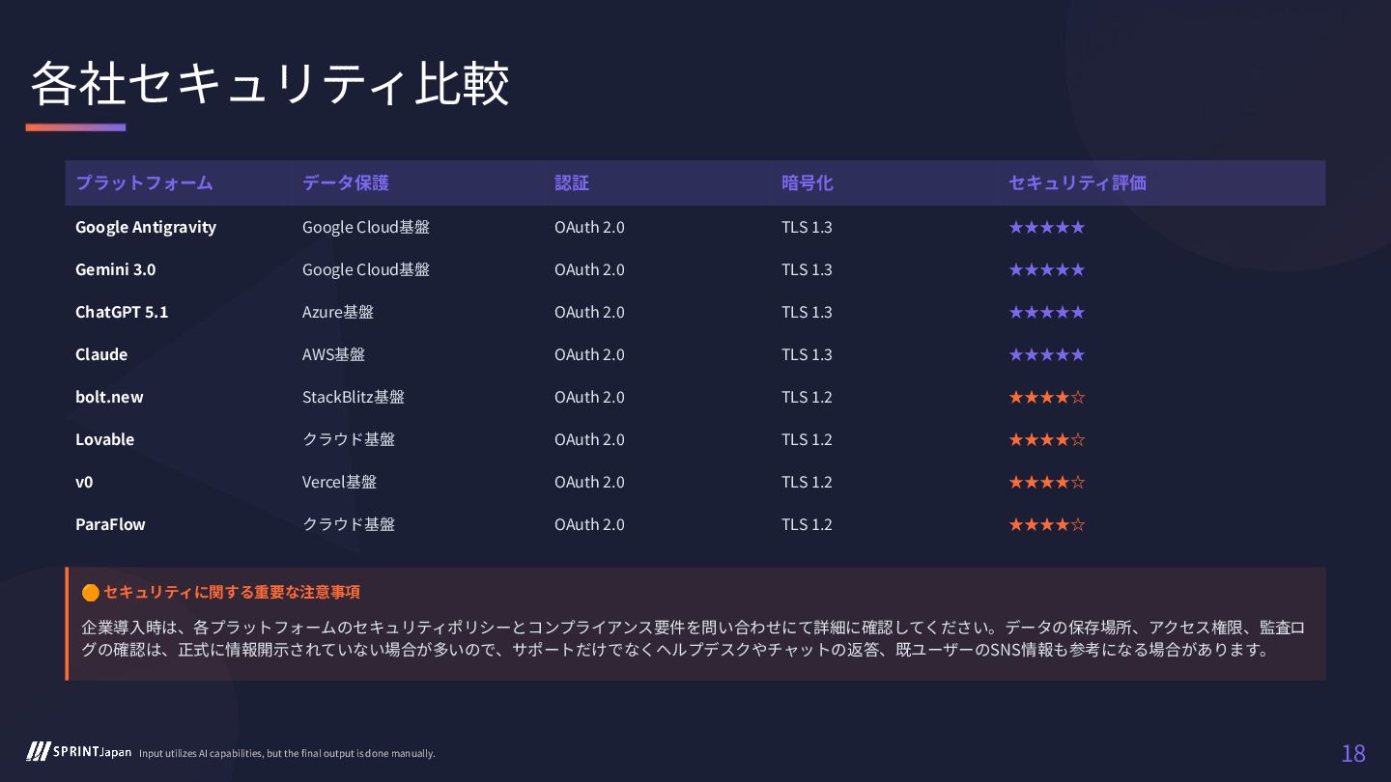This screenshot has height=782, width=1391.
Task: Click the star rating in Claude row
Action: coord(1047,354)
